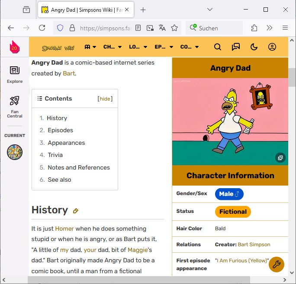
Task: Click horizontal scrollbar right arrow
Action: click(x=285, y=280)
